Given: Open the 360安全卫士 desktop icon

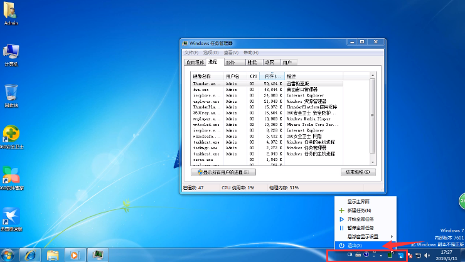Looking at the screenshot, I should click(x=11, y=134).
